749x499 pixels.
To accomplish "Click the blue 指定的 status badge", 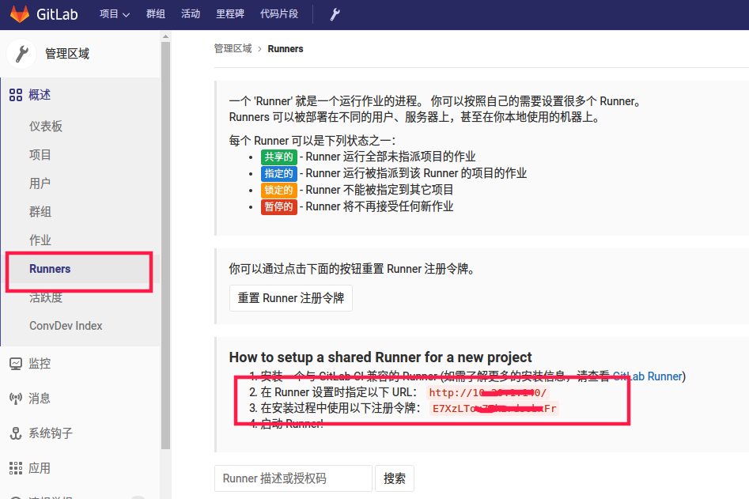I will click(279, 174).
